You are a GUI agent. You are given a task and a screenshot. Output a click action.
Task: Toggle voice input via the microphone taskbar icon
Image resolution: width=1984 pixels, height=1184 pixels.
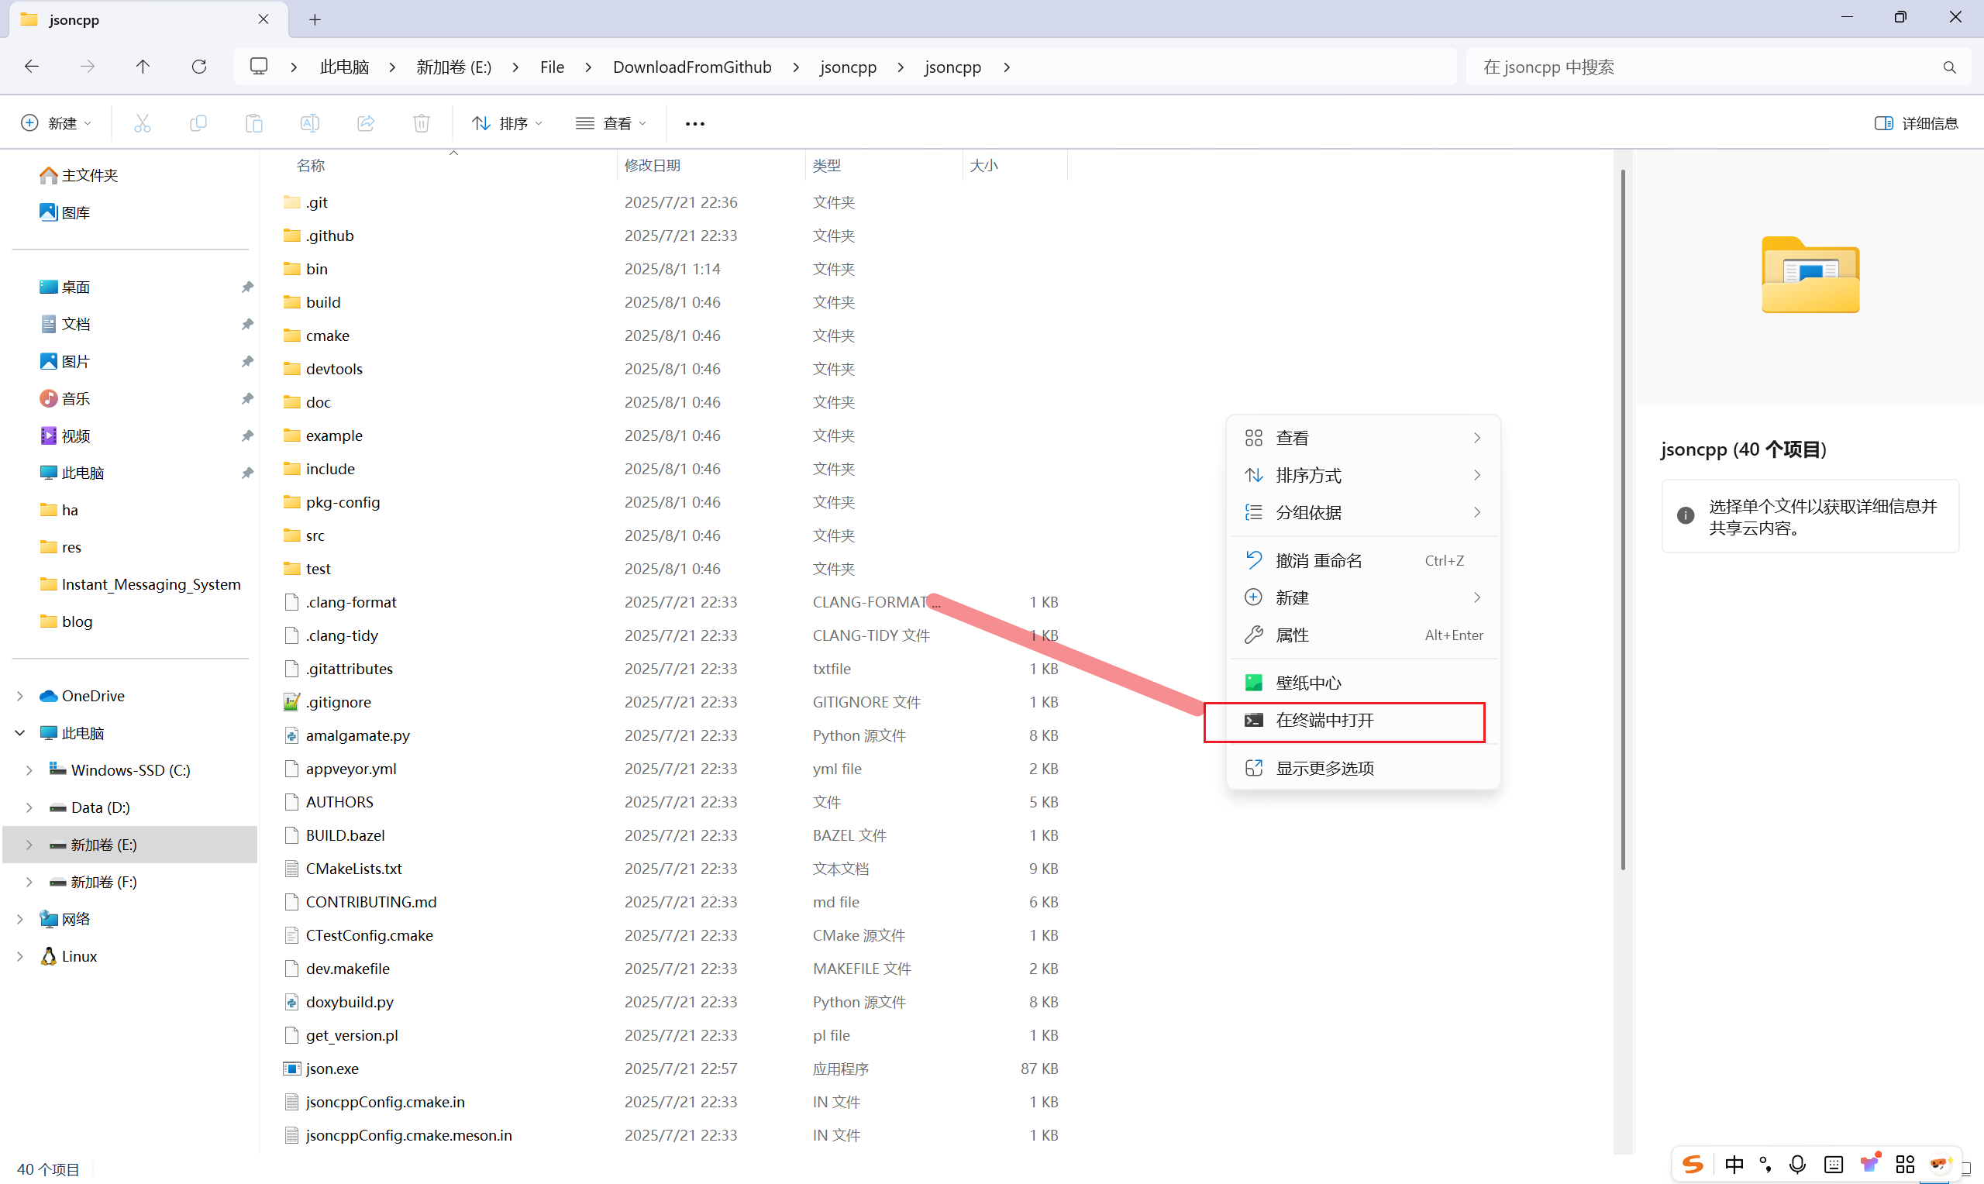(1797, 1164)
